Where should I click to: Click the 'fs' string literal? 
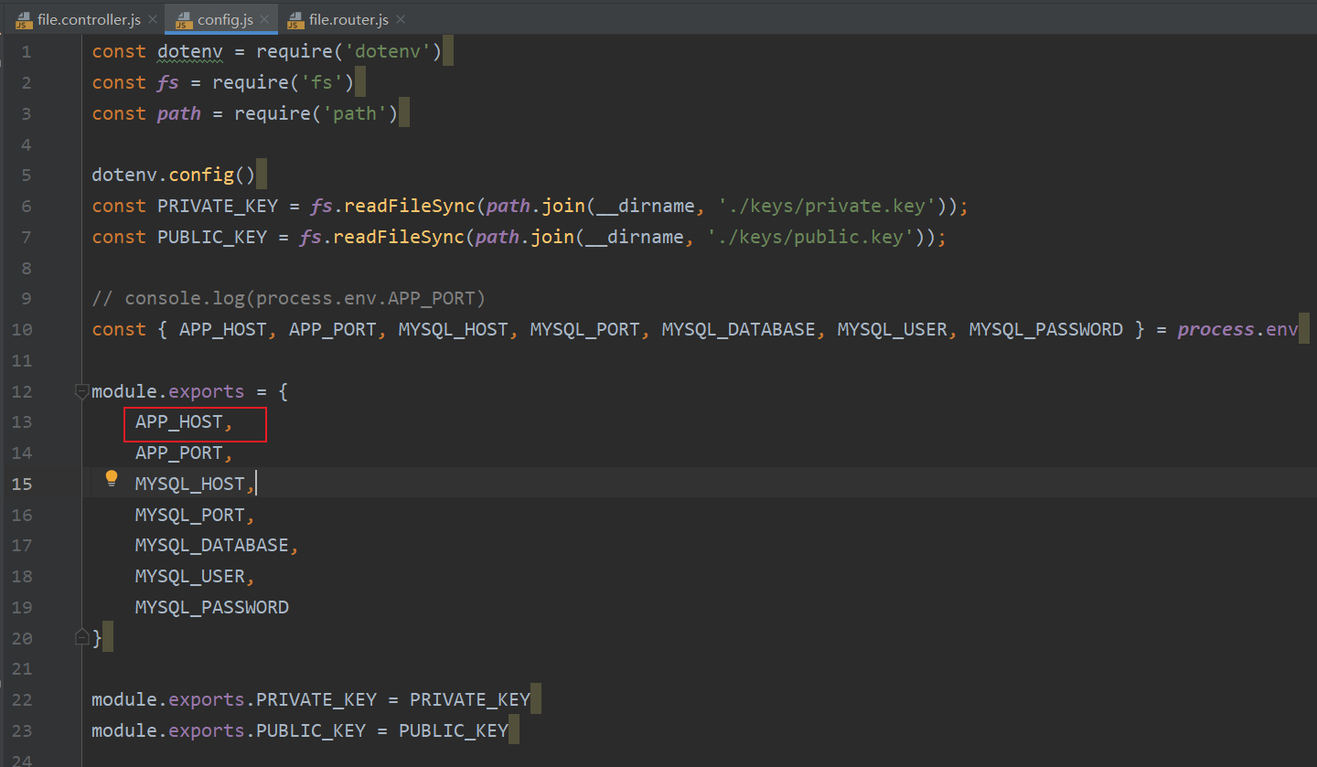tap(322, 83)
